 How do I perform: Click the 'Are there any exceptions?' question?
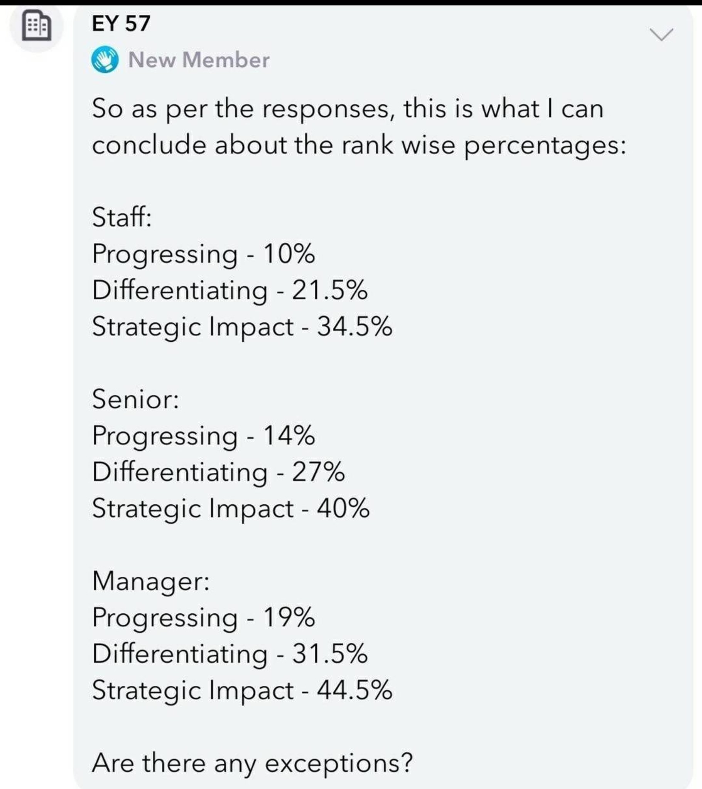pos(252,763)
